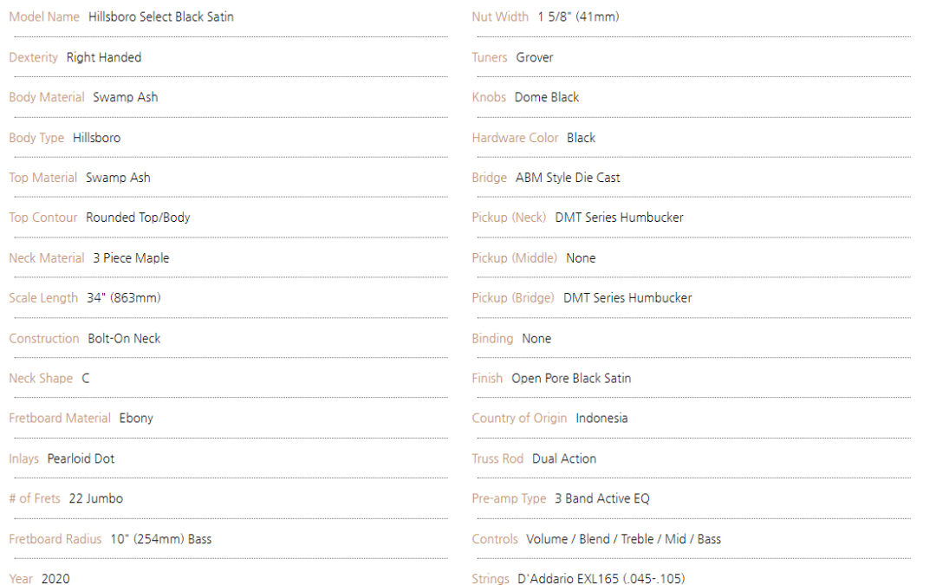
Task: Click the D'Addario EXL165 strings text
Action: [x=601, y=578]
